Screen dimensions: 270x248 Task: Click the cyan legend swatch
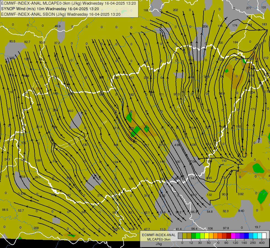pos(255,236)
